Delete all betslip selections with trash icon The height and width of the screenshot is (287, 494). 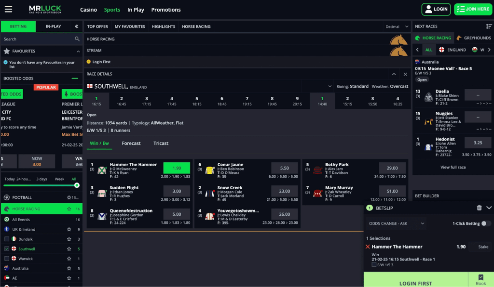click(479, 208)
